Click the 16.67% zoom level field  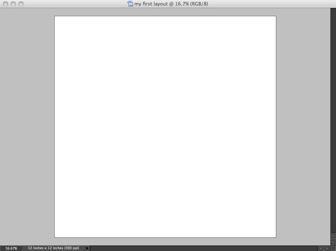tap(11, 248)
